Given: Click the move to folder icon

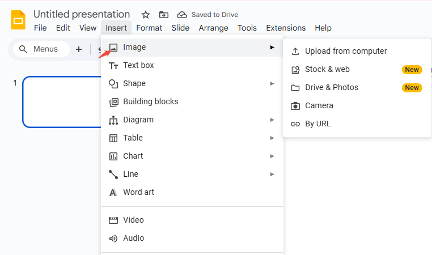Looking at the screenshot, I should (164, 15).
